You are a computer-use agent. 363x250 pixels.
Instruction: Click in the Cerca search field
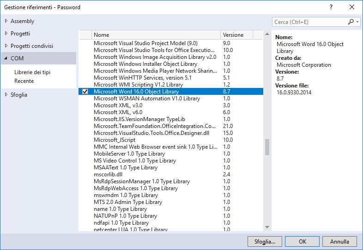(x=310, y=22)
